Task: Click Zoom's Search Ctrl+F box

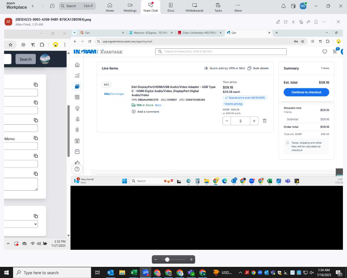Action: (77, 6)
